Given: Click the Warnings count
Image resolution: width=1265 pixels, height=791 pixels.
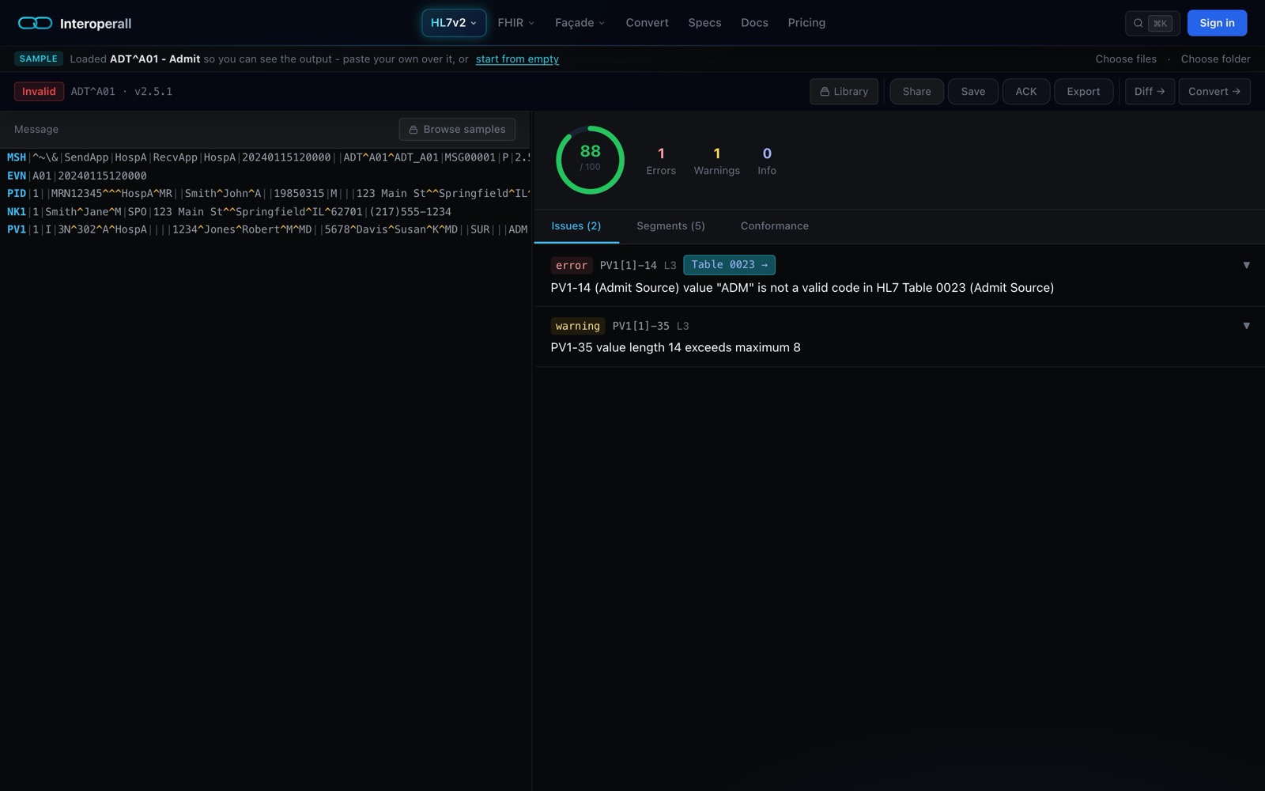Looking at the screenshot, I should (716, 161).
